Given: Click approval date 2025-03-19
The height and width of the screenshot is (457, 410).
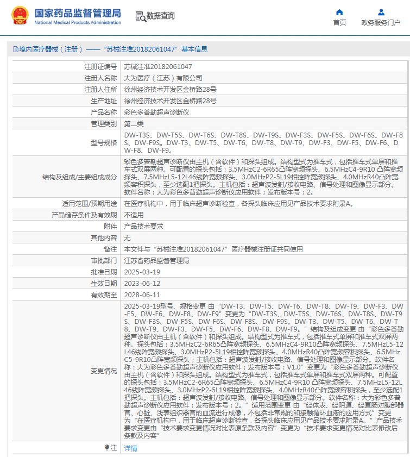Looking at the screenshot, I should (x=142, y=272).
